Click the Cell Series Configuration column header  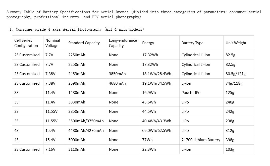click(28, 43)
